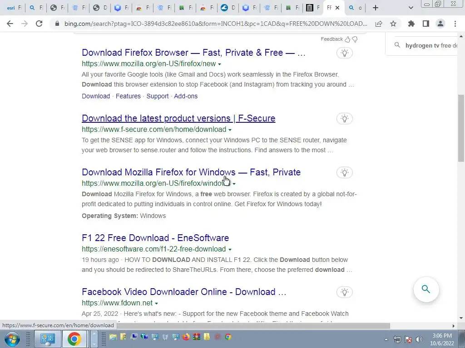The height and width of the screenshot is (348, 465).
Task: Follow the Features sitelink
Action: point(128,96)
